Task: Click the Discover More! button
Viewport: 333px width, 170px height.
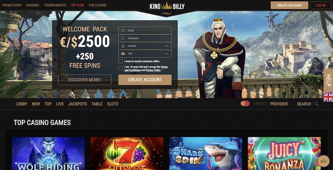Action: click(x=84, y=80)
